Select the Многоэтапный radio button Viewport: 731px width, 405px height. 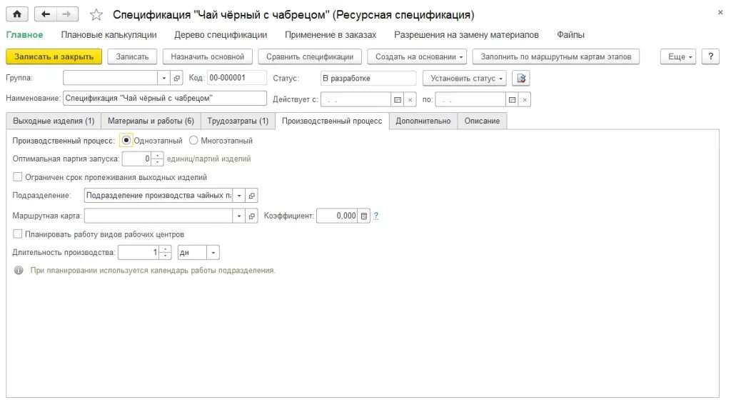click(193, 141)
